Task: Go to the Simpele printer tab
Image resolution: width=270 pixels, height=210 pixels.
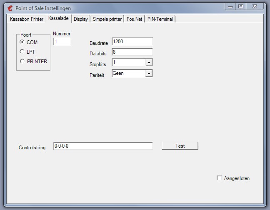Action: click(x=107, y=19)
